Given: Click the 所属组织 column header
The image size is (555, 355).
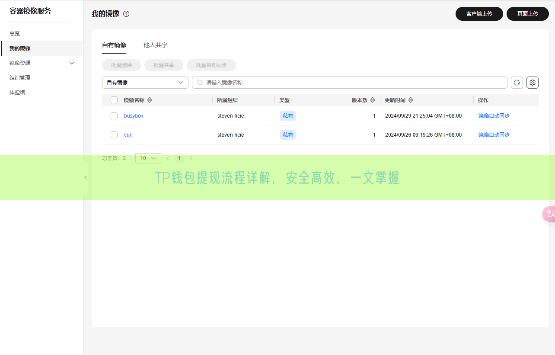Looking at the screenshot, I should click(x=227, y=100).
